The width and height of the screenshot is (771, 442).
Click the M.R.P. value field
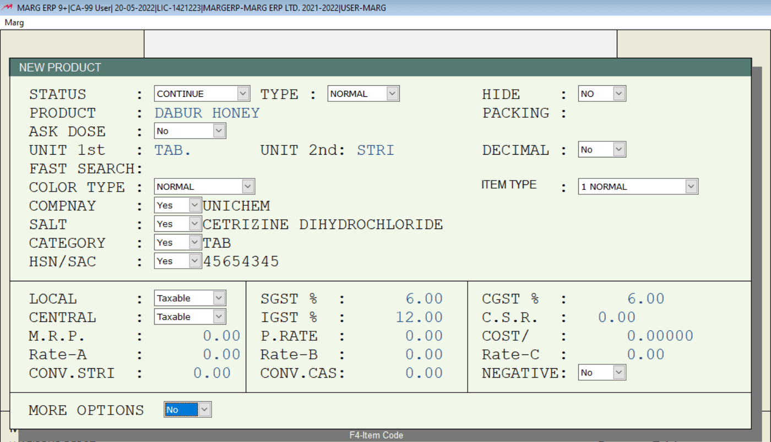(221, 336)
